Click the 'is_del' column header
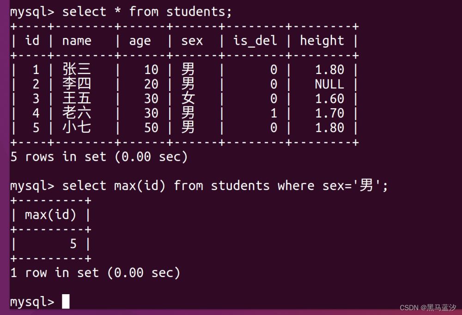This screenshot has height=315, width=462. [x=255, y=41]
